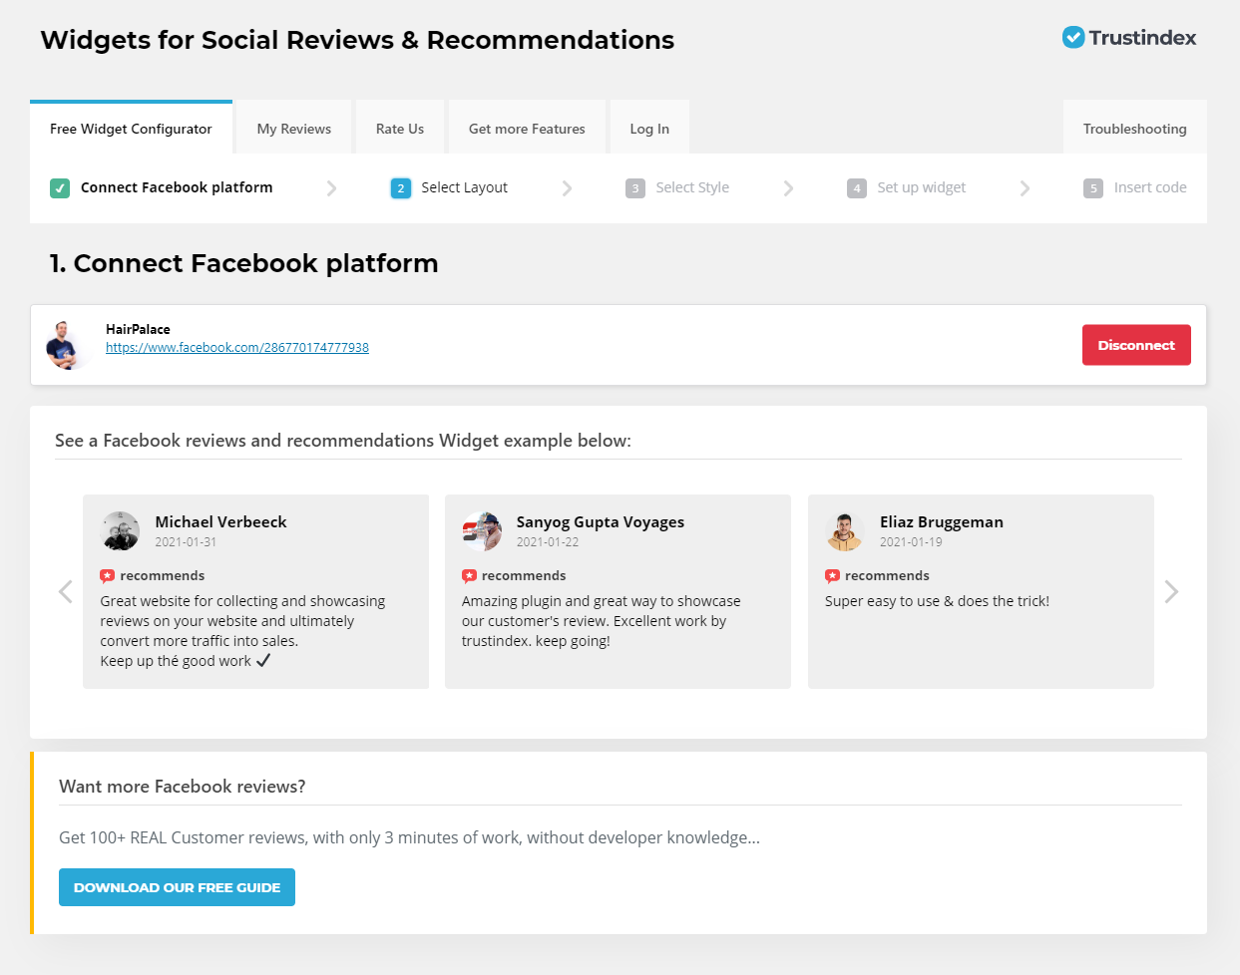Click Michael Verbeeck's avatar photo
The height and width of the screenshot is (975, 1240).
[x=121, y=530]
